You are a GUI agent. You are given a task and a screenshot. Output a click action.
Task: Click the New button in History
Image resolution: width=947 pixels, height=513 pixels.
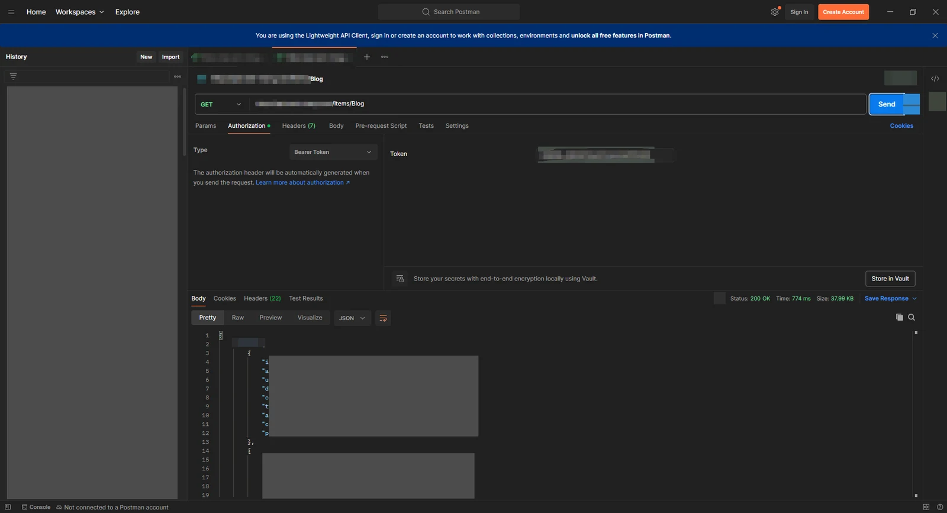(146, 57)
